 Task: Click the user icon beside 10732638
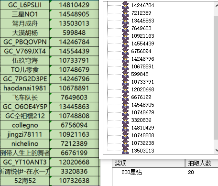(125, 143)
